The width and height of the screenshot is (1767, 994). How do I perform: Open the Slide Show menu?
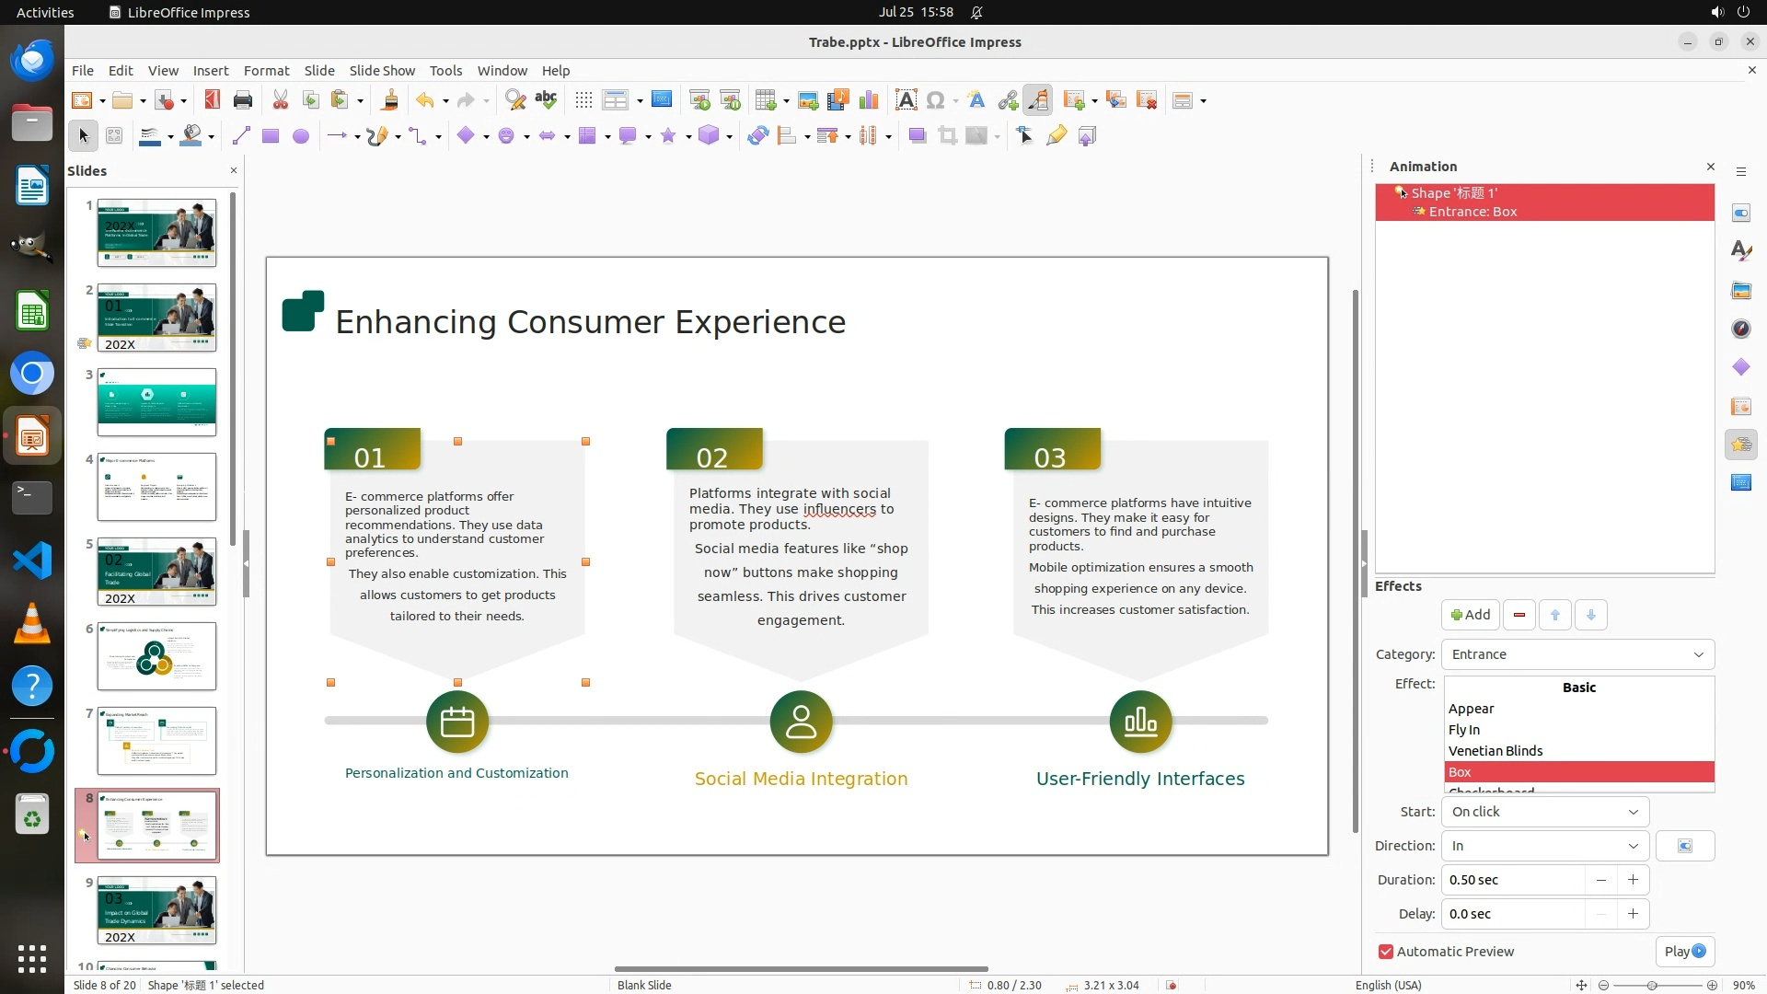pyautogui.click(x=382, y=71)
